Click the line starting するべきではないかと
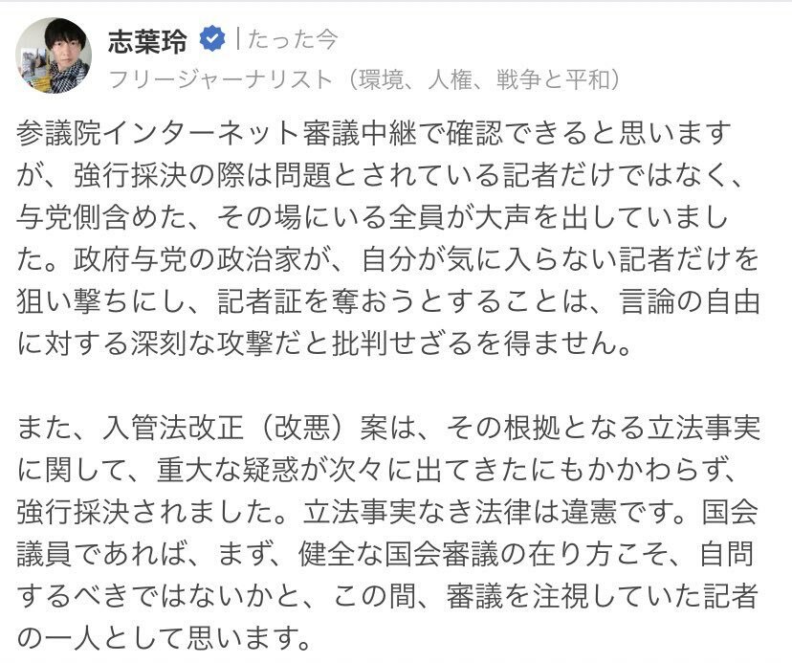Viewport: 792px width, 663px height. click(x=386, y=597)
